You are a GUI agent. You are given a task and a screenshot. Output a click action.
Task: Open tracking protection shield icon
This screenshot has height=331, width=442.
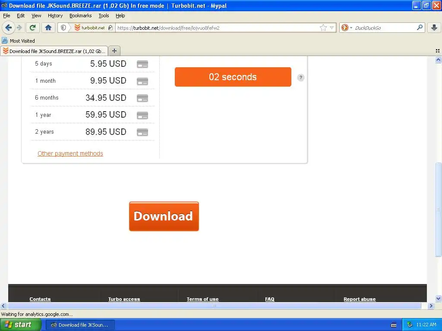pyautogui.click(x=63, y=28)
